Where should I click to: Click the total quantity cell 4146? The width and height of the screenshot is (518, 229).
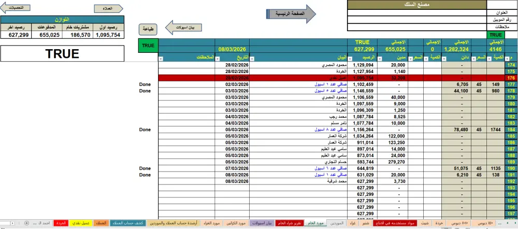[496, 49]
